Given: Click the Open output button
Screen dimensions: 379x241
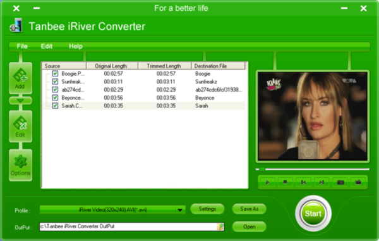Looking at the screenshot, I should coord(250,226).
